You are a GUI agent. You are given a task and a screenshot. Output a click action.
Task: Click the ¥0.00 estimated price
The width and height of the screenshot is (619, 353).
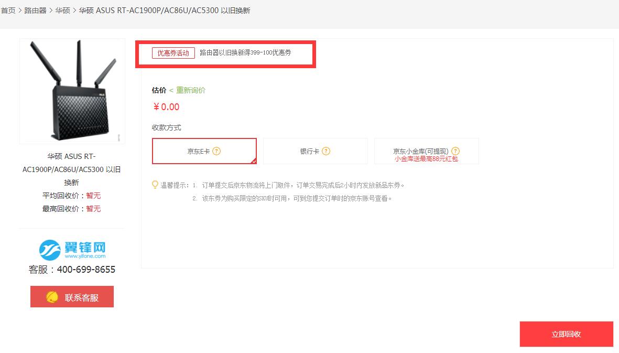(166, 106)
